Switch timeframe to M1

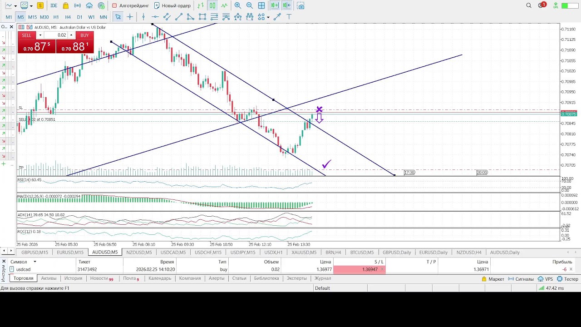pyautogui.click(x=9, y=17)
